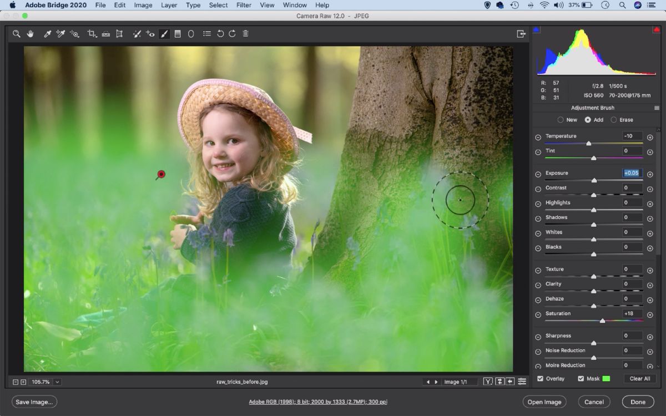Open the Window menu
The width and height of the screenshot is (666, 416).
click(295, 5)
